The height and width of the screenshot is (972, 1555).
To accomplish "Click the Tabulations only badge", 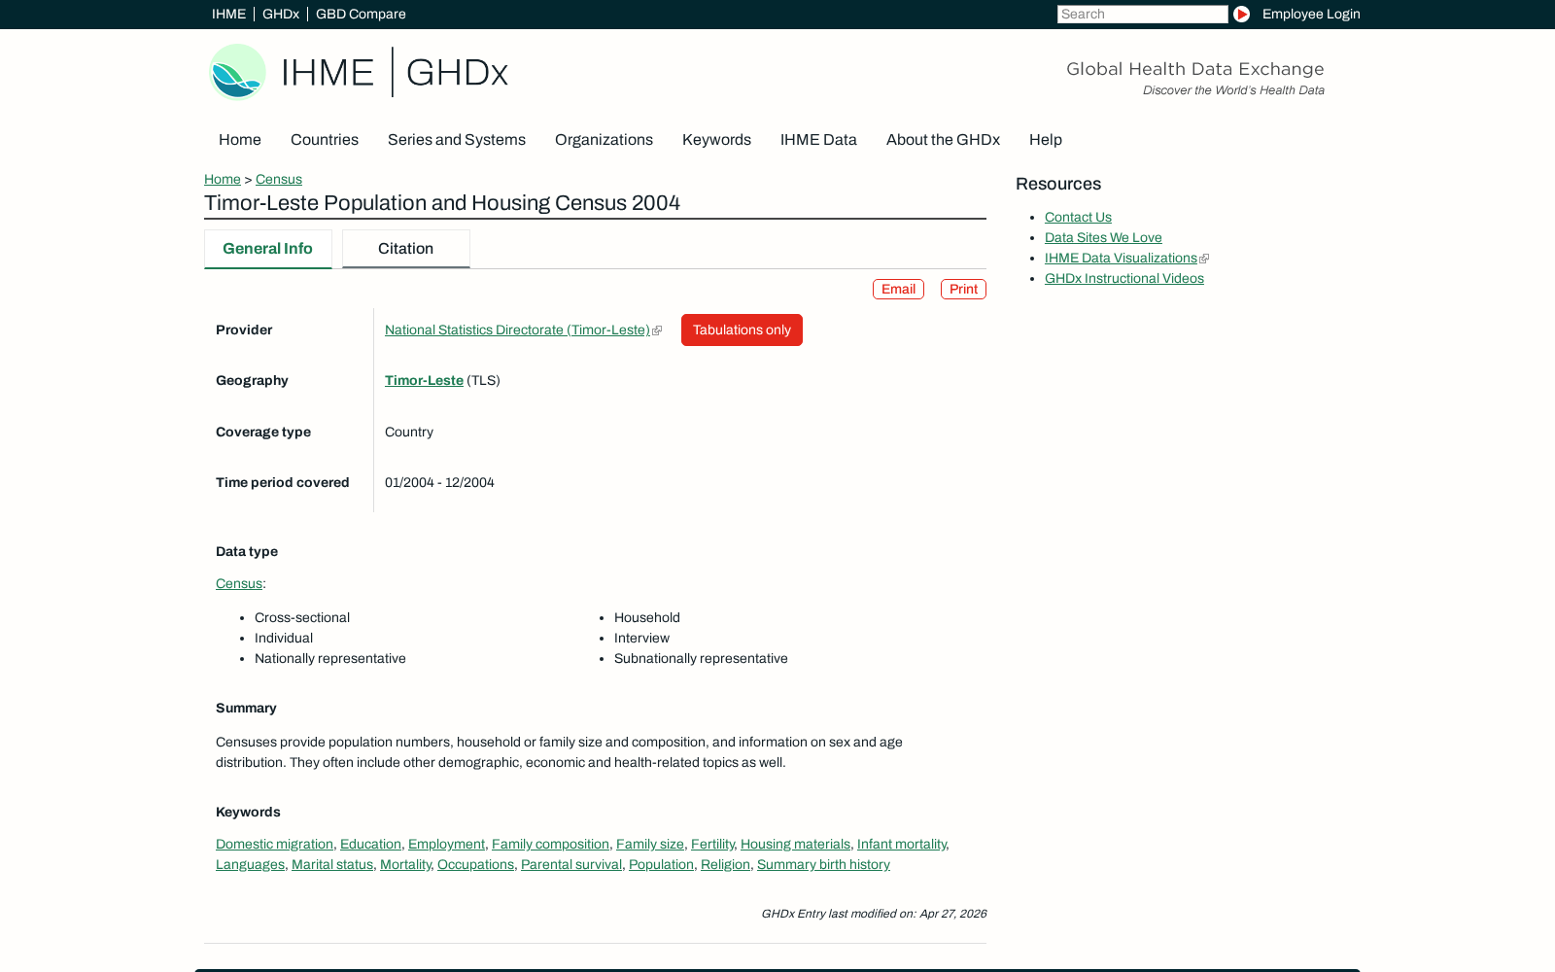I will (742, 330).
